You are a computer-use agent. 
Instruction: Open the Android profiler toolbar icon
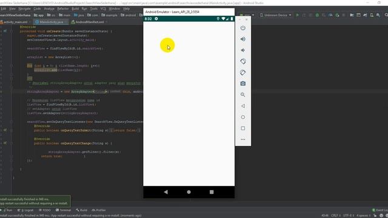(x=330, y=15)
